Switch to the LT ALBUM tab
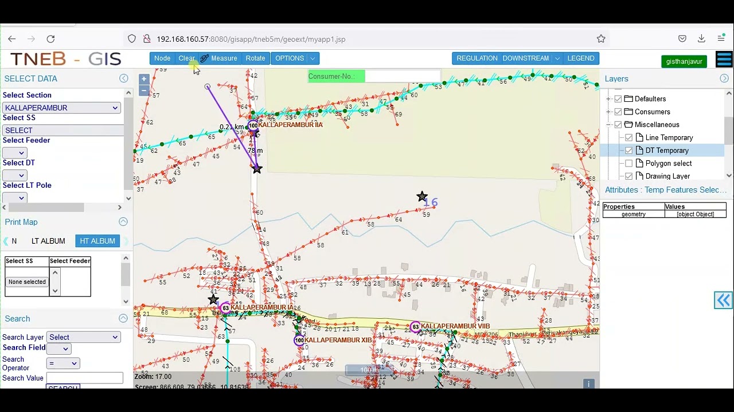The image size is (734, 412). (x=48, y=241)
